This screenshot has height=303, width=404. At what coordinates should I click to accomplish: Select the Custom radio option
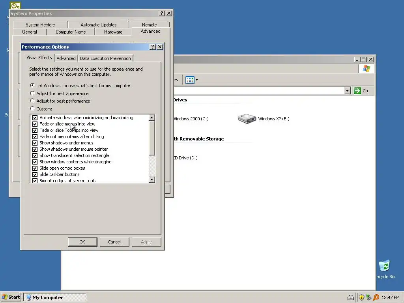(32, 108)
